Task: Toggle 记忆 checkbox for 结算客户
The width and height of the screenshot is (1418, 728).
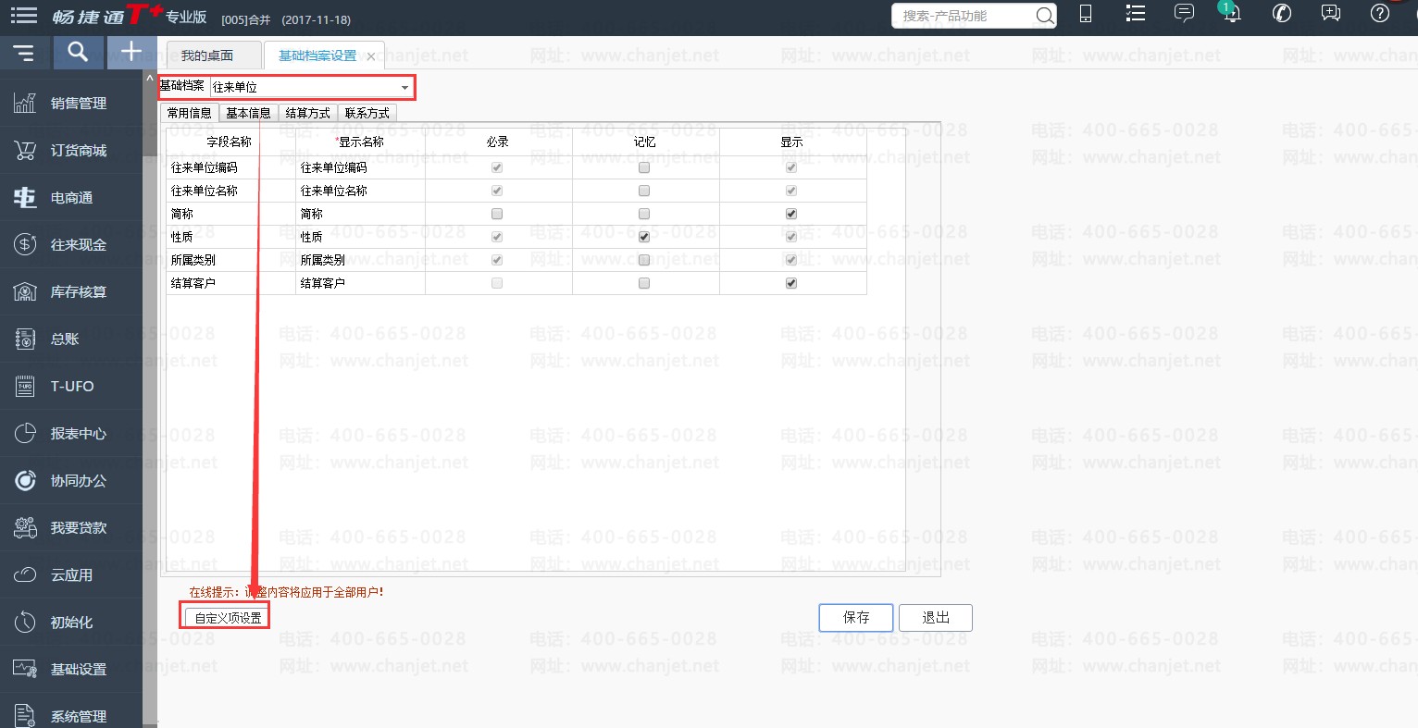Action: [x=644, y=283]
